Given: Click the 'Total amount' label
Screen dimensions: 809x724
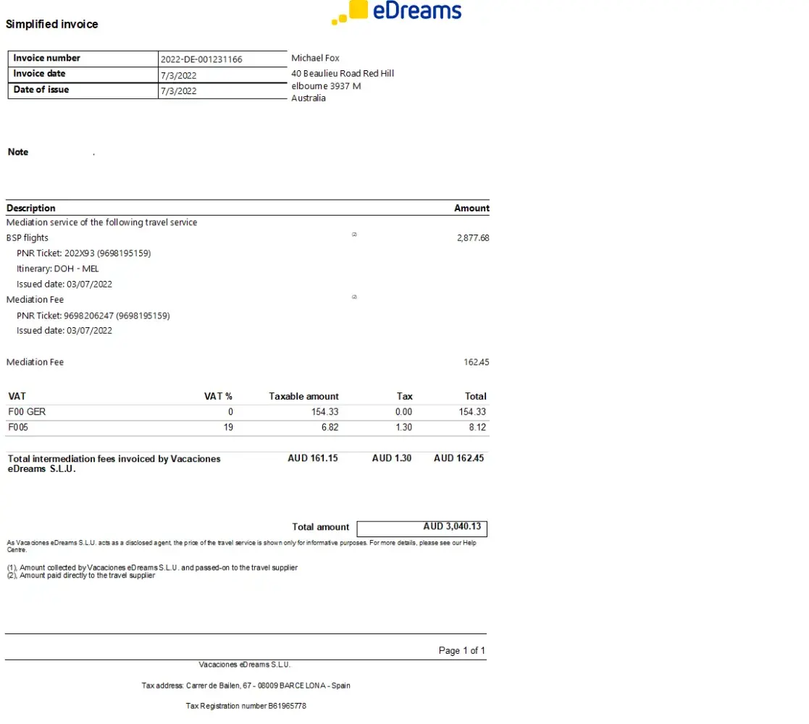Looking at the screenshot, I should point(320,526).
